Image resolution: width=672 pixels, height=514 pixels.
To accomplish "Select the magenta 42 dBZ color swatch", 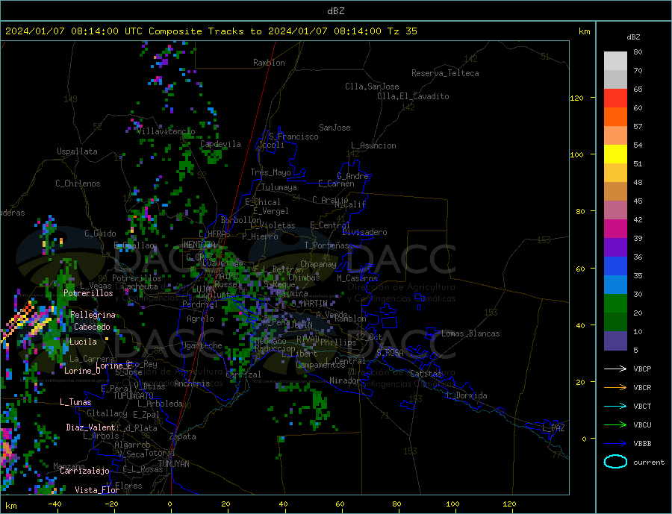I will (615, 229).
